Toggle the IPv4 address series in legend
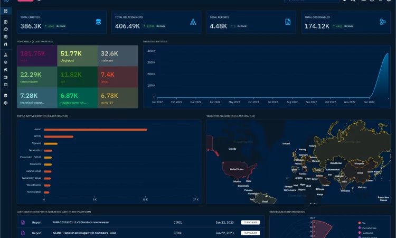The width and height of the screenshot is (396, 238). [x=367, y=228]
